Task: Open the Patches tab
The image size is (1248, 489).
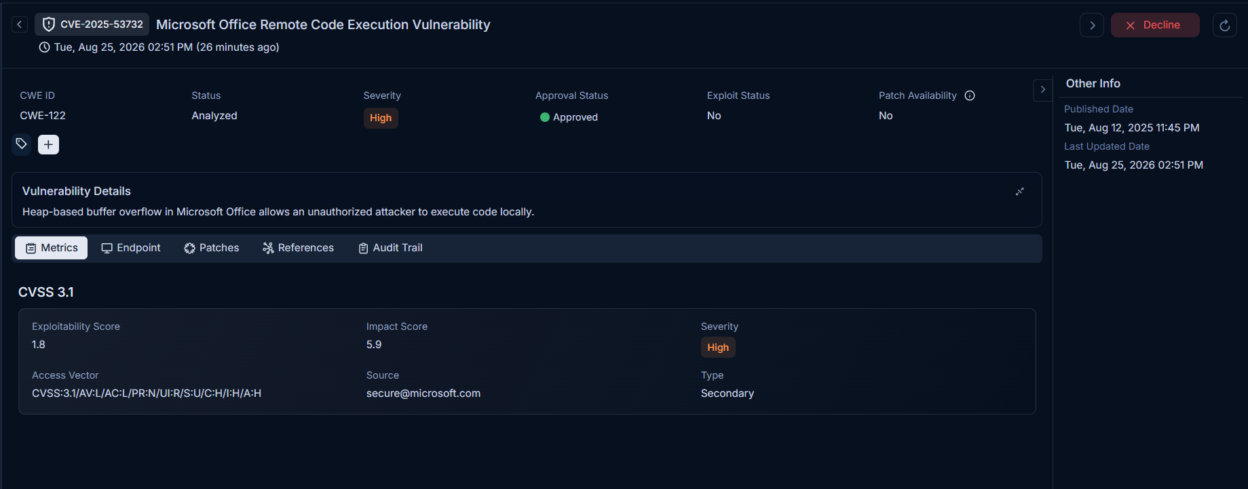Action: pos(211,248)
